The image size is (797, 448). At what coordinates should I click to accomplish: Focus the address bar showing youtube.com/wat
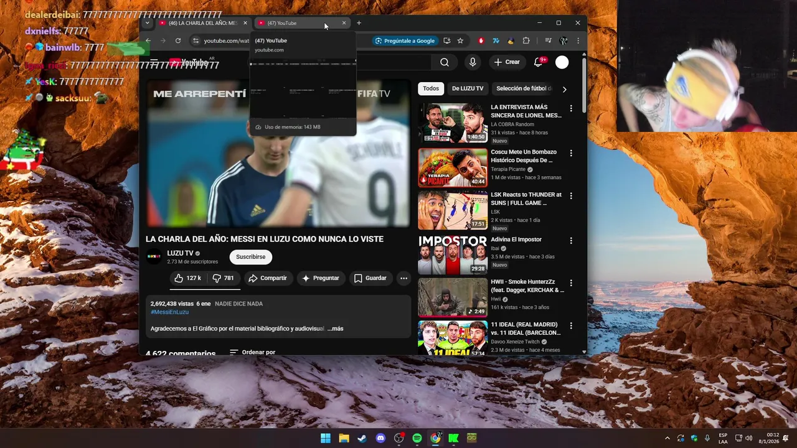(x=226, y=41)
